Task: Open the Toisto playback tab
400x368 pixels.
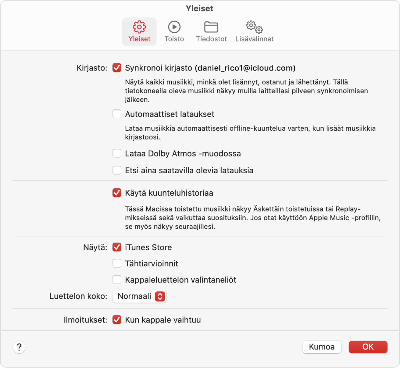Action: 174,31
